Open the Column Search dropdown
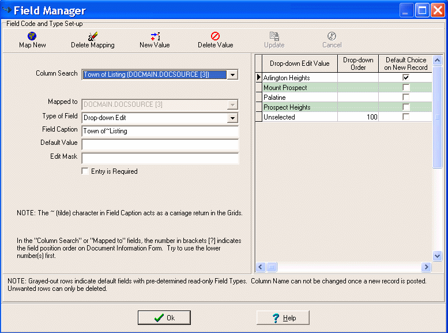448x333 pixels. point(232,74)
